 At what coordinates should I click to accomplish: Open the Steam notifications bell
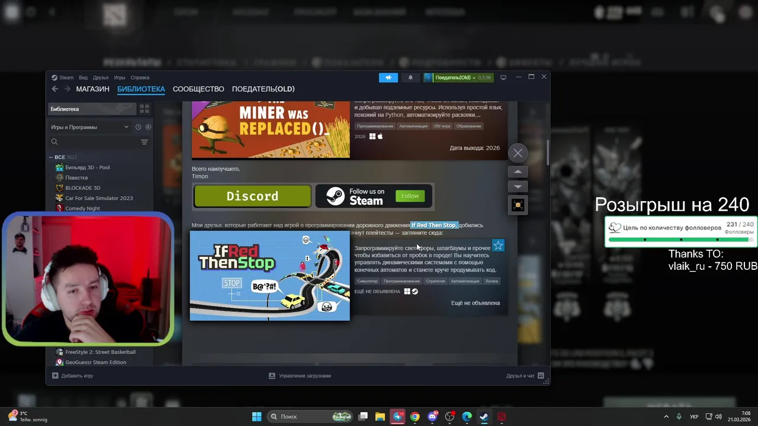click(x=410, y=78)
